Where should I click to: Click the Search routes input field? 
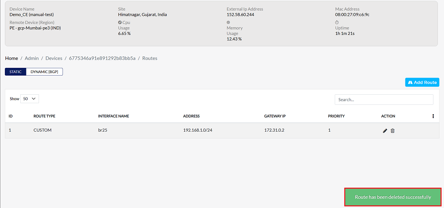384,100
